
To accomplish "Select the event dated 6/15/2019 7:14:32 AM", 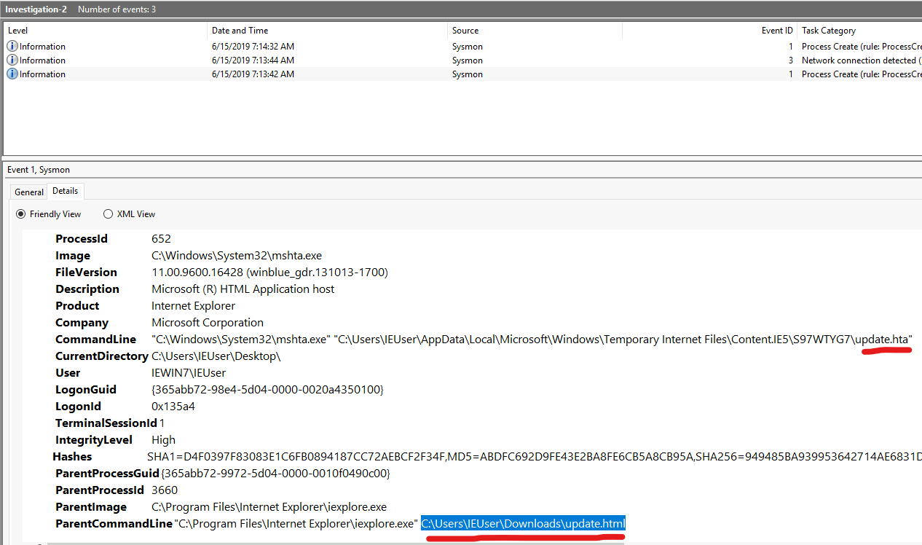I will pos(463,47).
